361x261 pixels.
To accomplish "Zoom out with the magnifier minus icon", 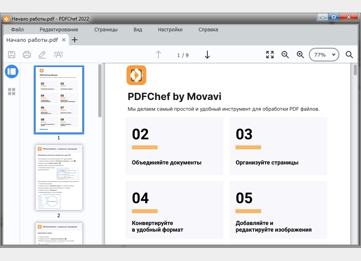I will point(285,55).
